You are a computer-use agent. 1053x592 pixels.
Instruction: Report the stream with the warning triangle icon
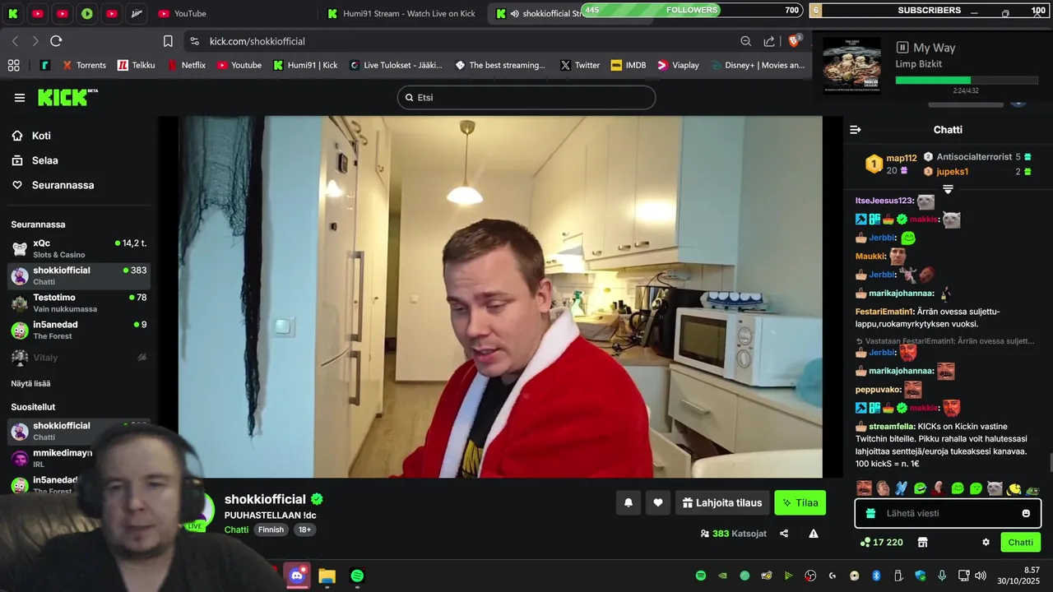[814, 534]
